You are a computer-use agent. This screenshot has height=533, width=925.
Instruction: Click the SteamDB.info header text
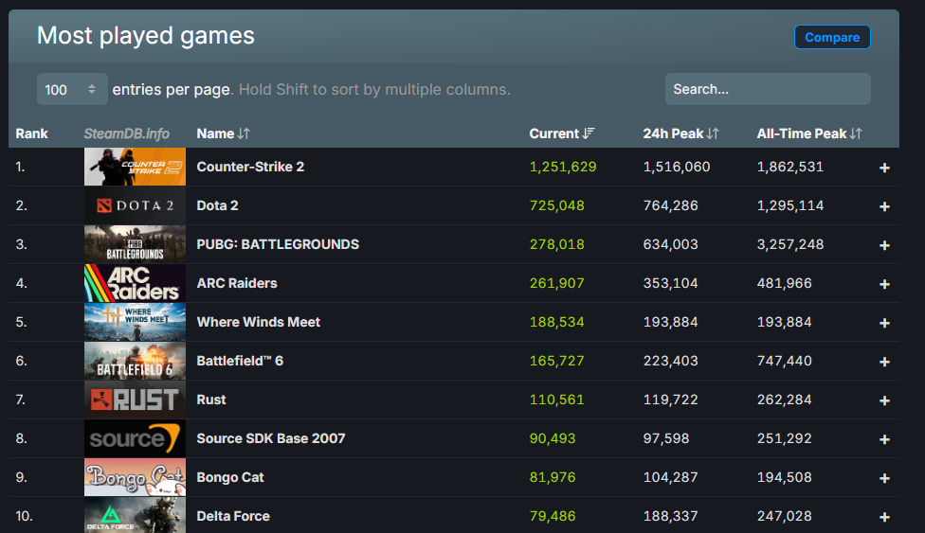pyautogui.click(x=126, y=133)
